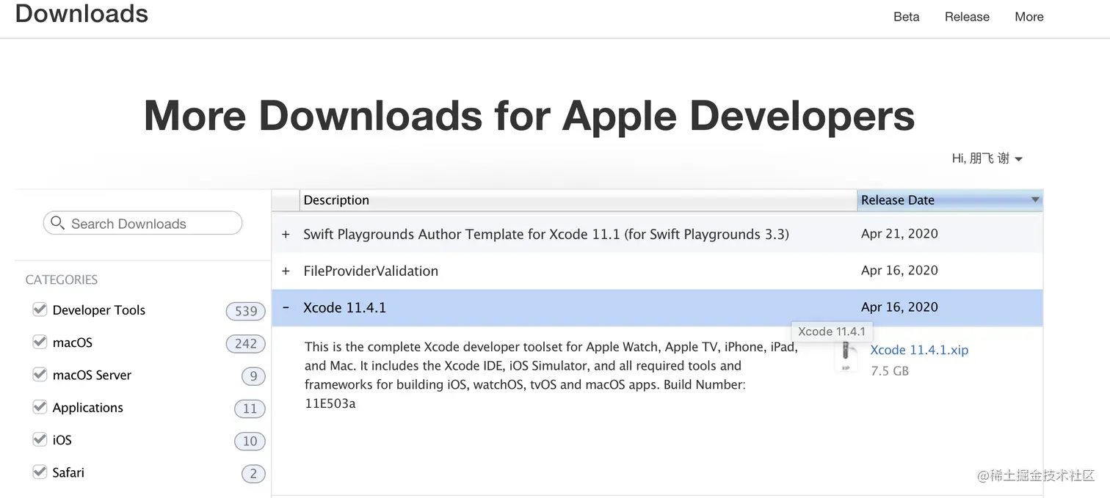Click the 10 count badge for iOS

click(x=250, y=441)
